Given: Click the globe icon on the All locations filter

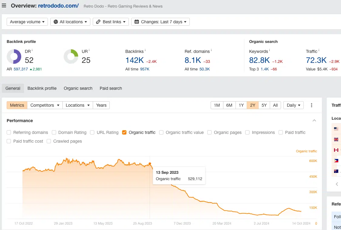Looking at the screenshot, I should [x=55, y=21].
